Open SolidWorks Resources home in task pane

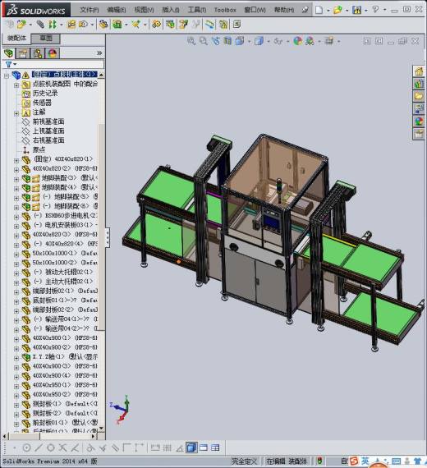(419, 71)
